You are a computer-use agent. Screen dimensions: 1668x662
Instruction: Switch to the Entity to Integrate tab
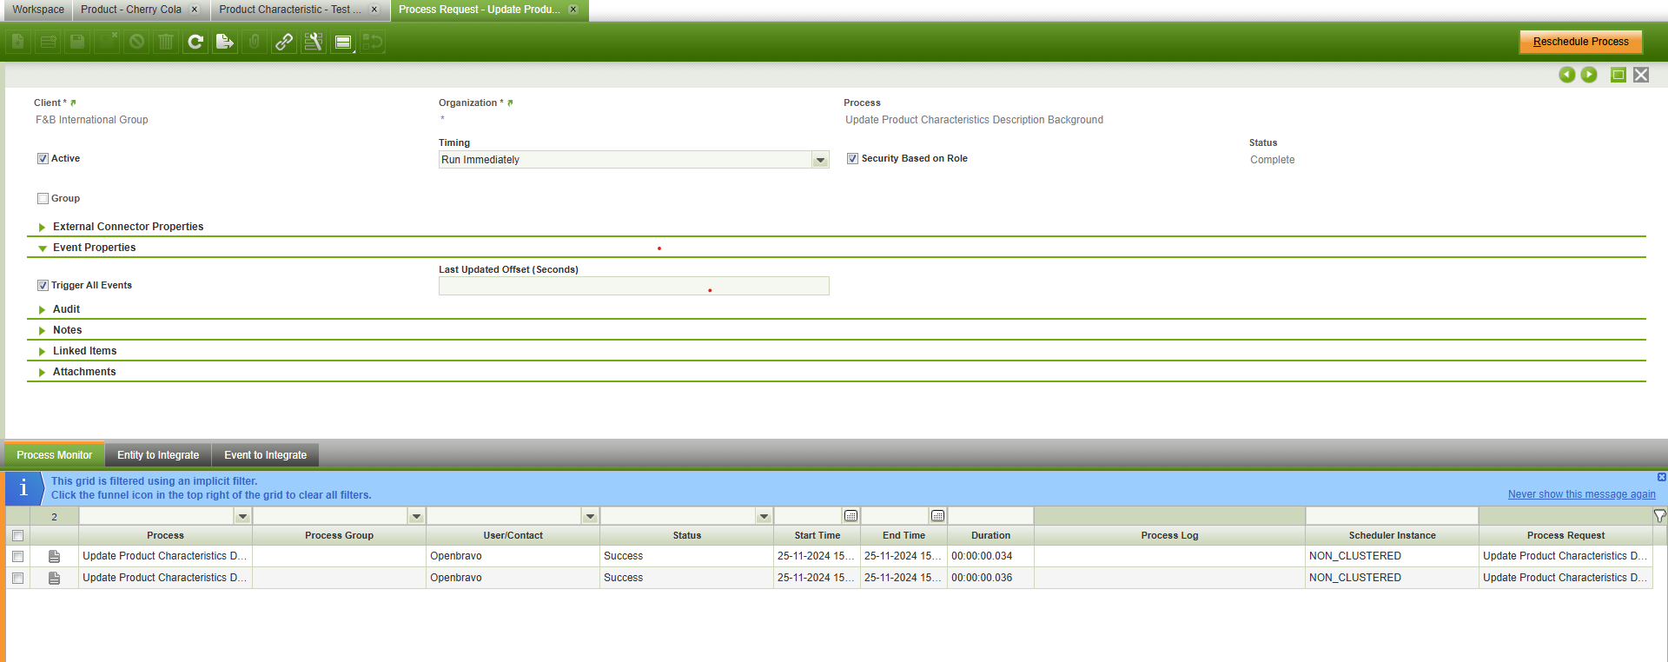click(x=158, y=455)
